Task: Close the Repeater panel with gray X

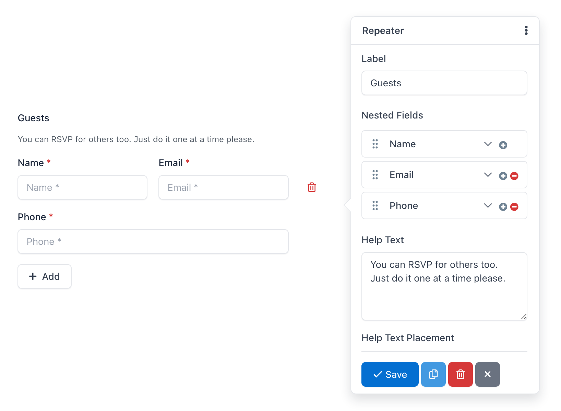Action: [x=488, y=374]
